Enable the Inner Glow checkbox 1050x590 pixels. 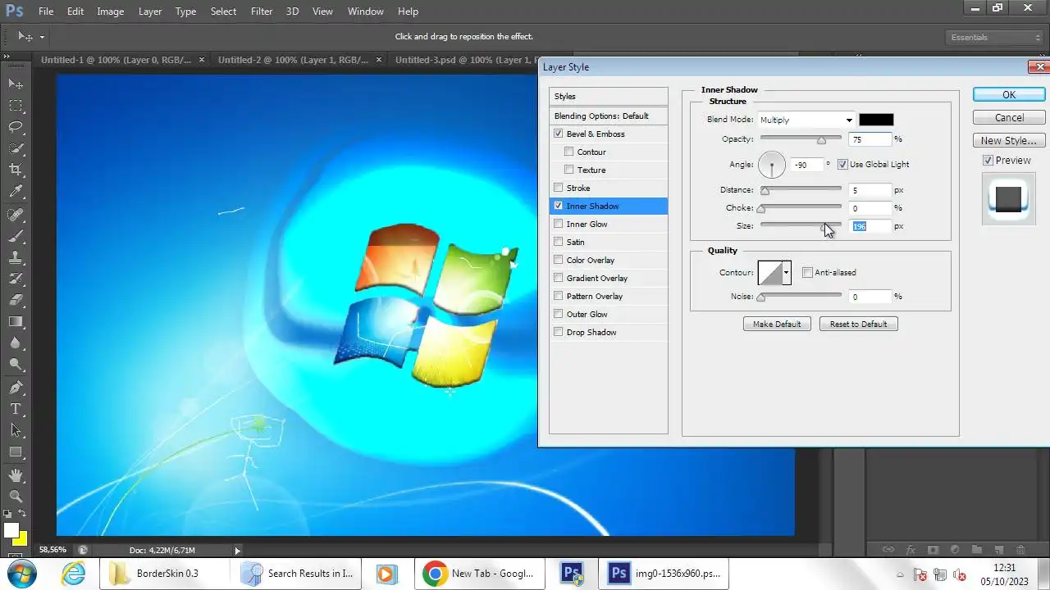(x=559, y=224)
